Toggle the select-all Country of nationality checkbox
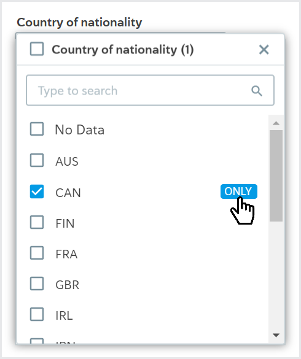 click(x=37, y=48)
